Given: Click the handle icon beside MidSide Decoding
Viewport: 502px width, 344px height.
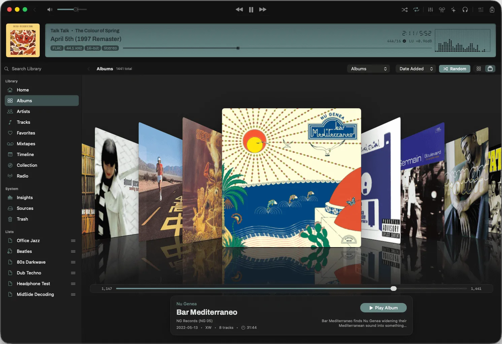Looking at the screenshot, I should (x=73, y=294).
